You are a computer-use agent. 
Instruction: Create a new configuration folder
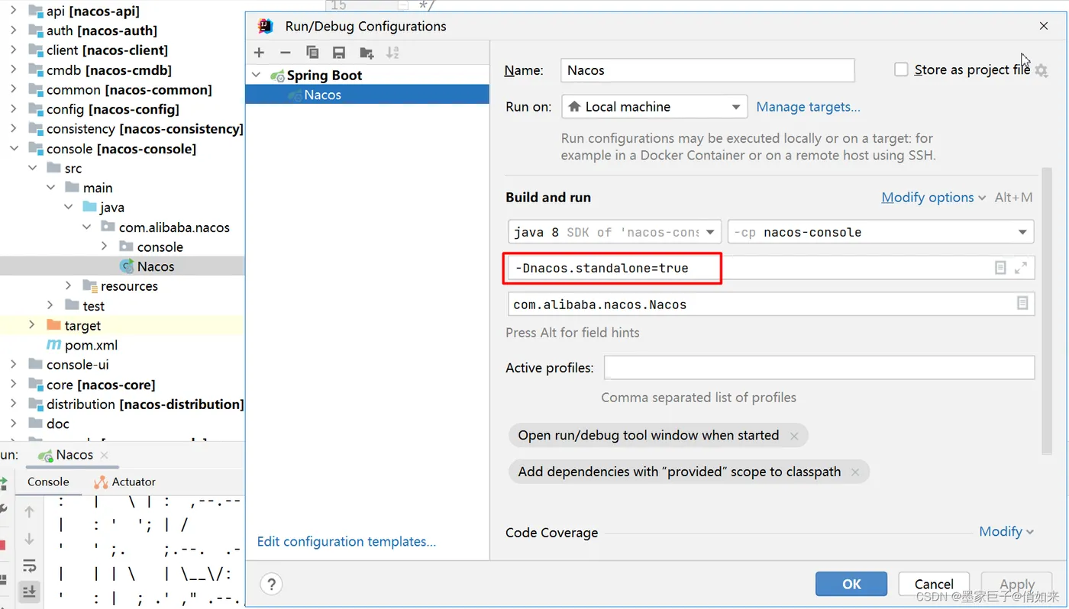367,53
